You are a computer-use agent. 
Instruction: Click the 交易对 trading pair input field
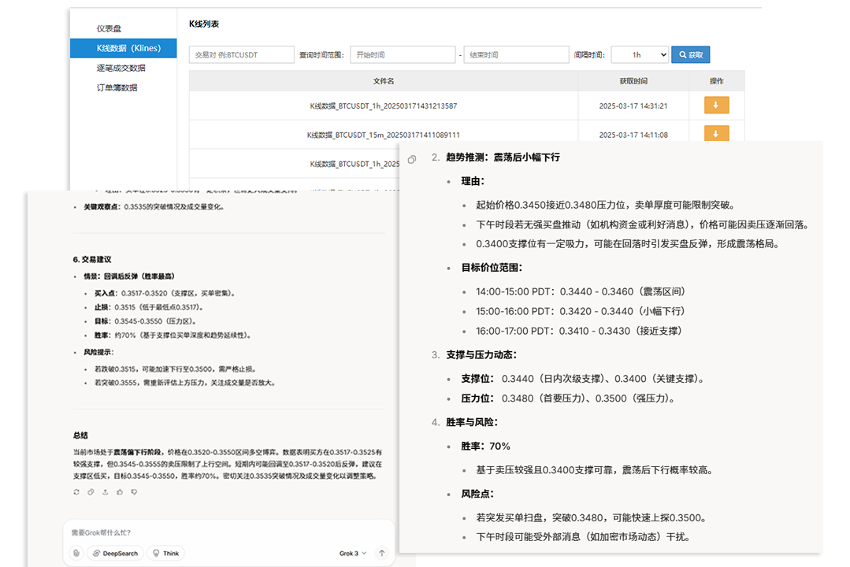[x=240, y=55]
